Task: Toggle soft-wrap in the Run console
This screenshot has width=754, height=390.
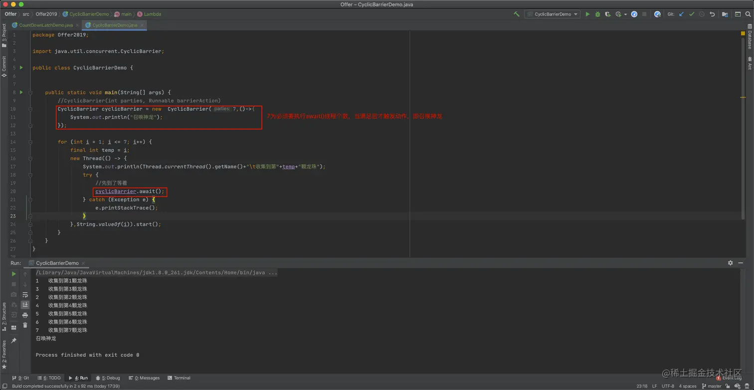Action: (25, 294)
